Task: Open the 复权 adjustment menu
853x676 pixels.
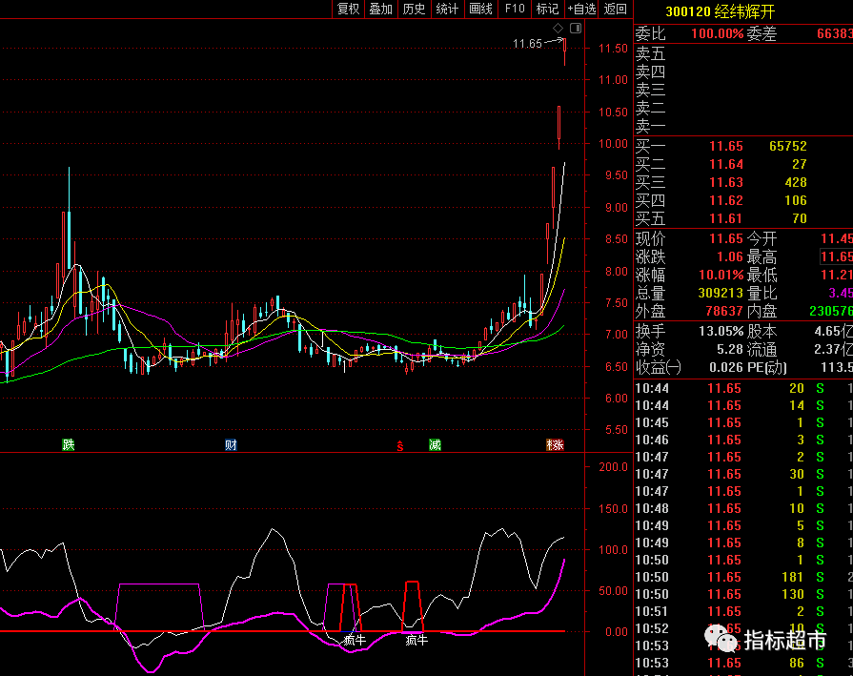Action: click(x=348, y=9)
